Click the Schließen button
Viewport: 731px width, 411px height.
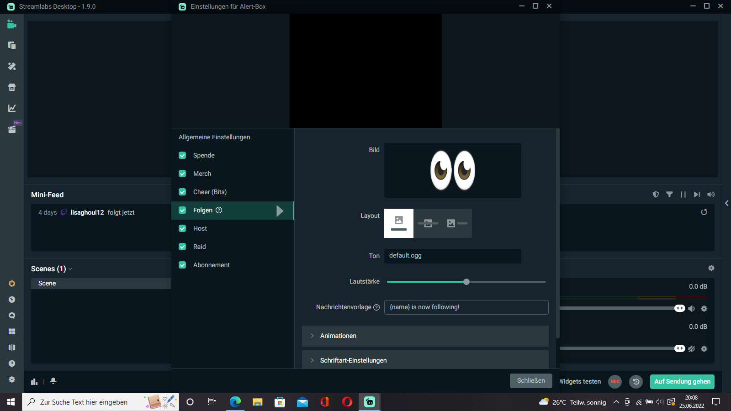coord(531,381)
